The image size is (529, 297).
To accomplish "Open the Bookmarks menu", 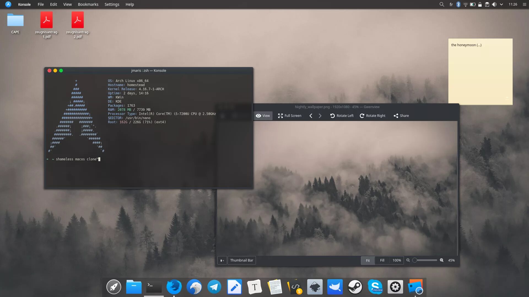I will (88, 4).
